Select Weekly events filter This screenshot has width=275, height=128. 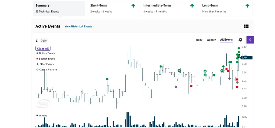coord(211,40)
